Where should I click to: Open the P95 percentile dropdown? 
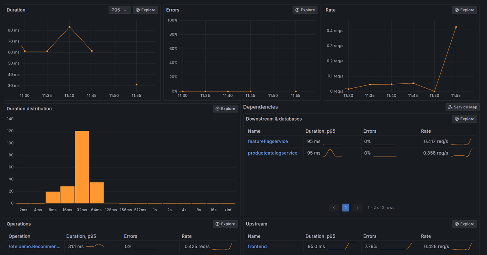coord(119,10)
